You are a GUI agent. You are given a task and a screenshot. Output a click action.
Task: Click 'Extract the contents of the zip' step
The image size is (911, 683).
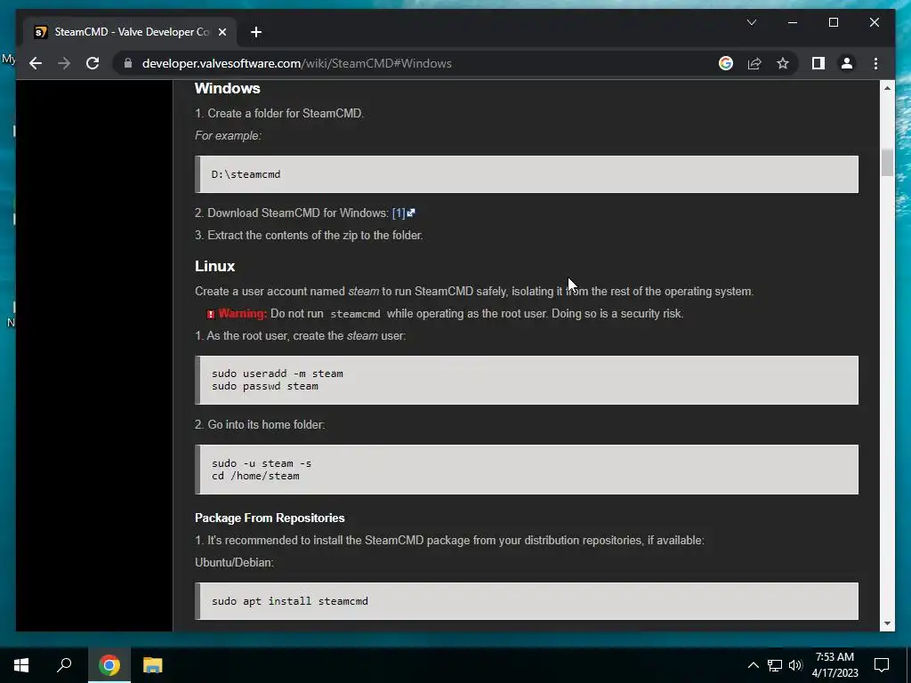coord(309,235)
